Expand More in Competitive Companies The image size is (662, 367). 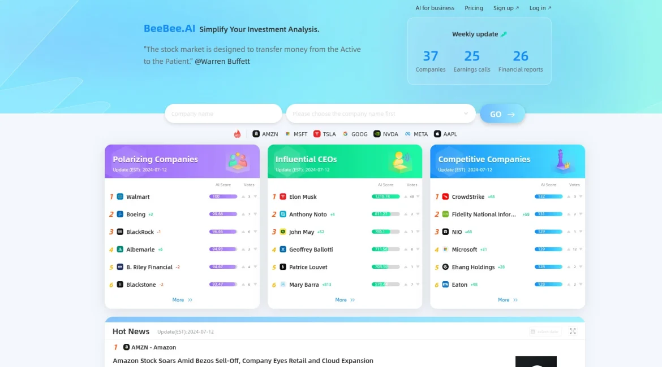click(x=508, y=300)
